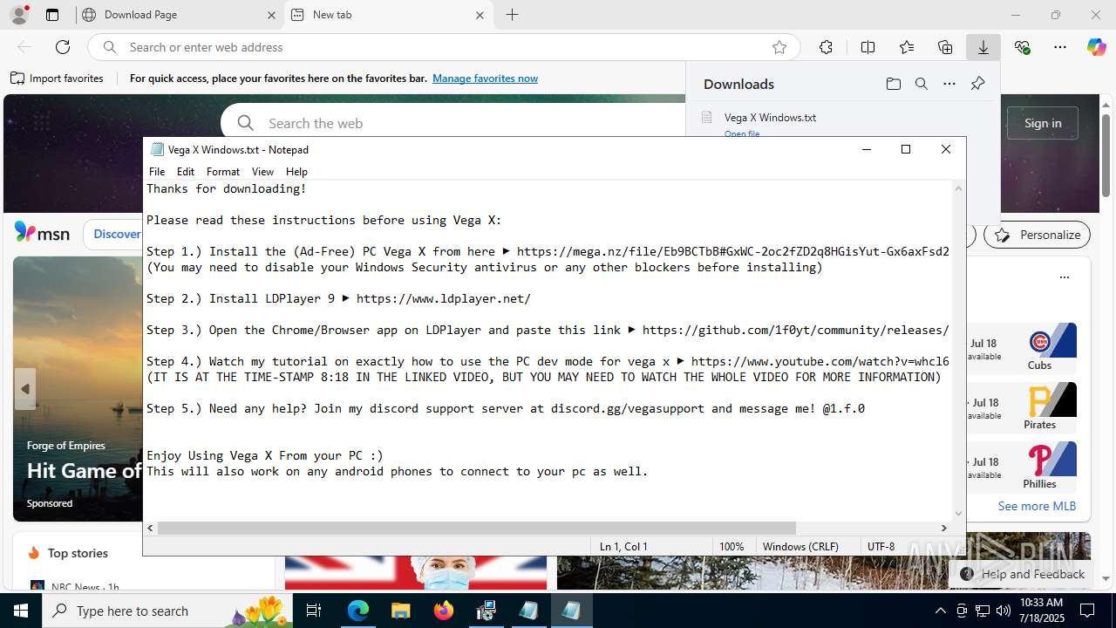Add this page to favorites star icon
The width and height of the screenshot is (1116, 628).
point(779,47)
